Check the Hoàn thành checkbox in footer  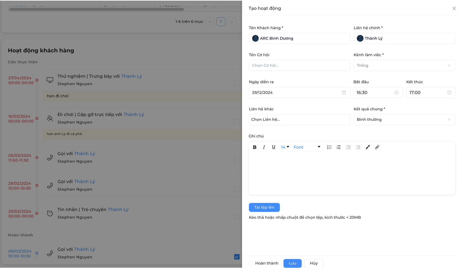tap(251, 263)
